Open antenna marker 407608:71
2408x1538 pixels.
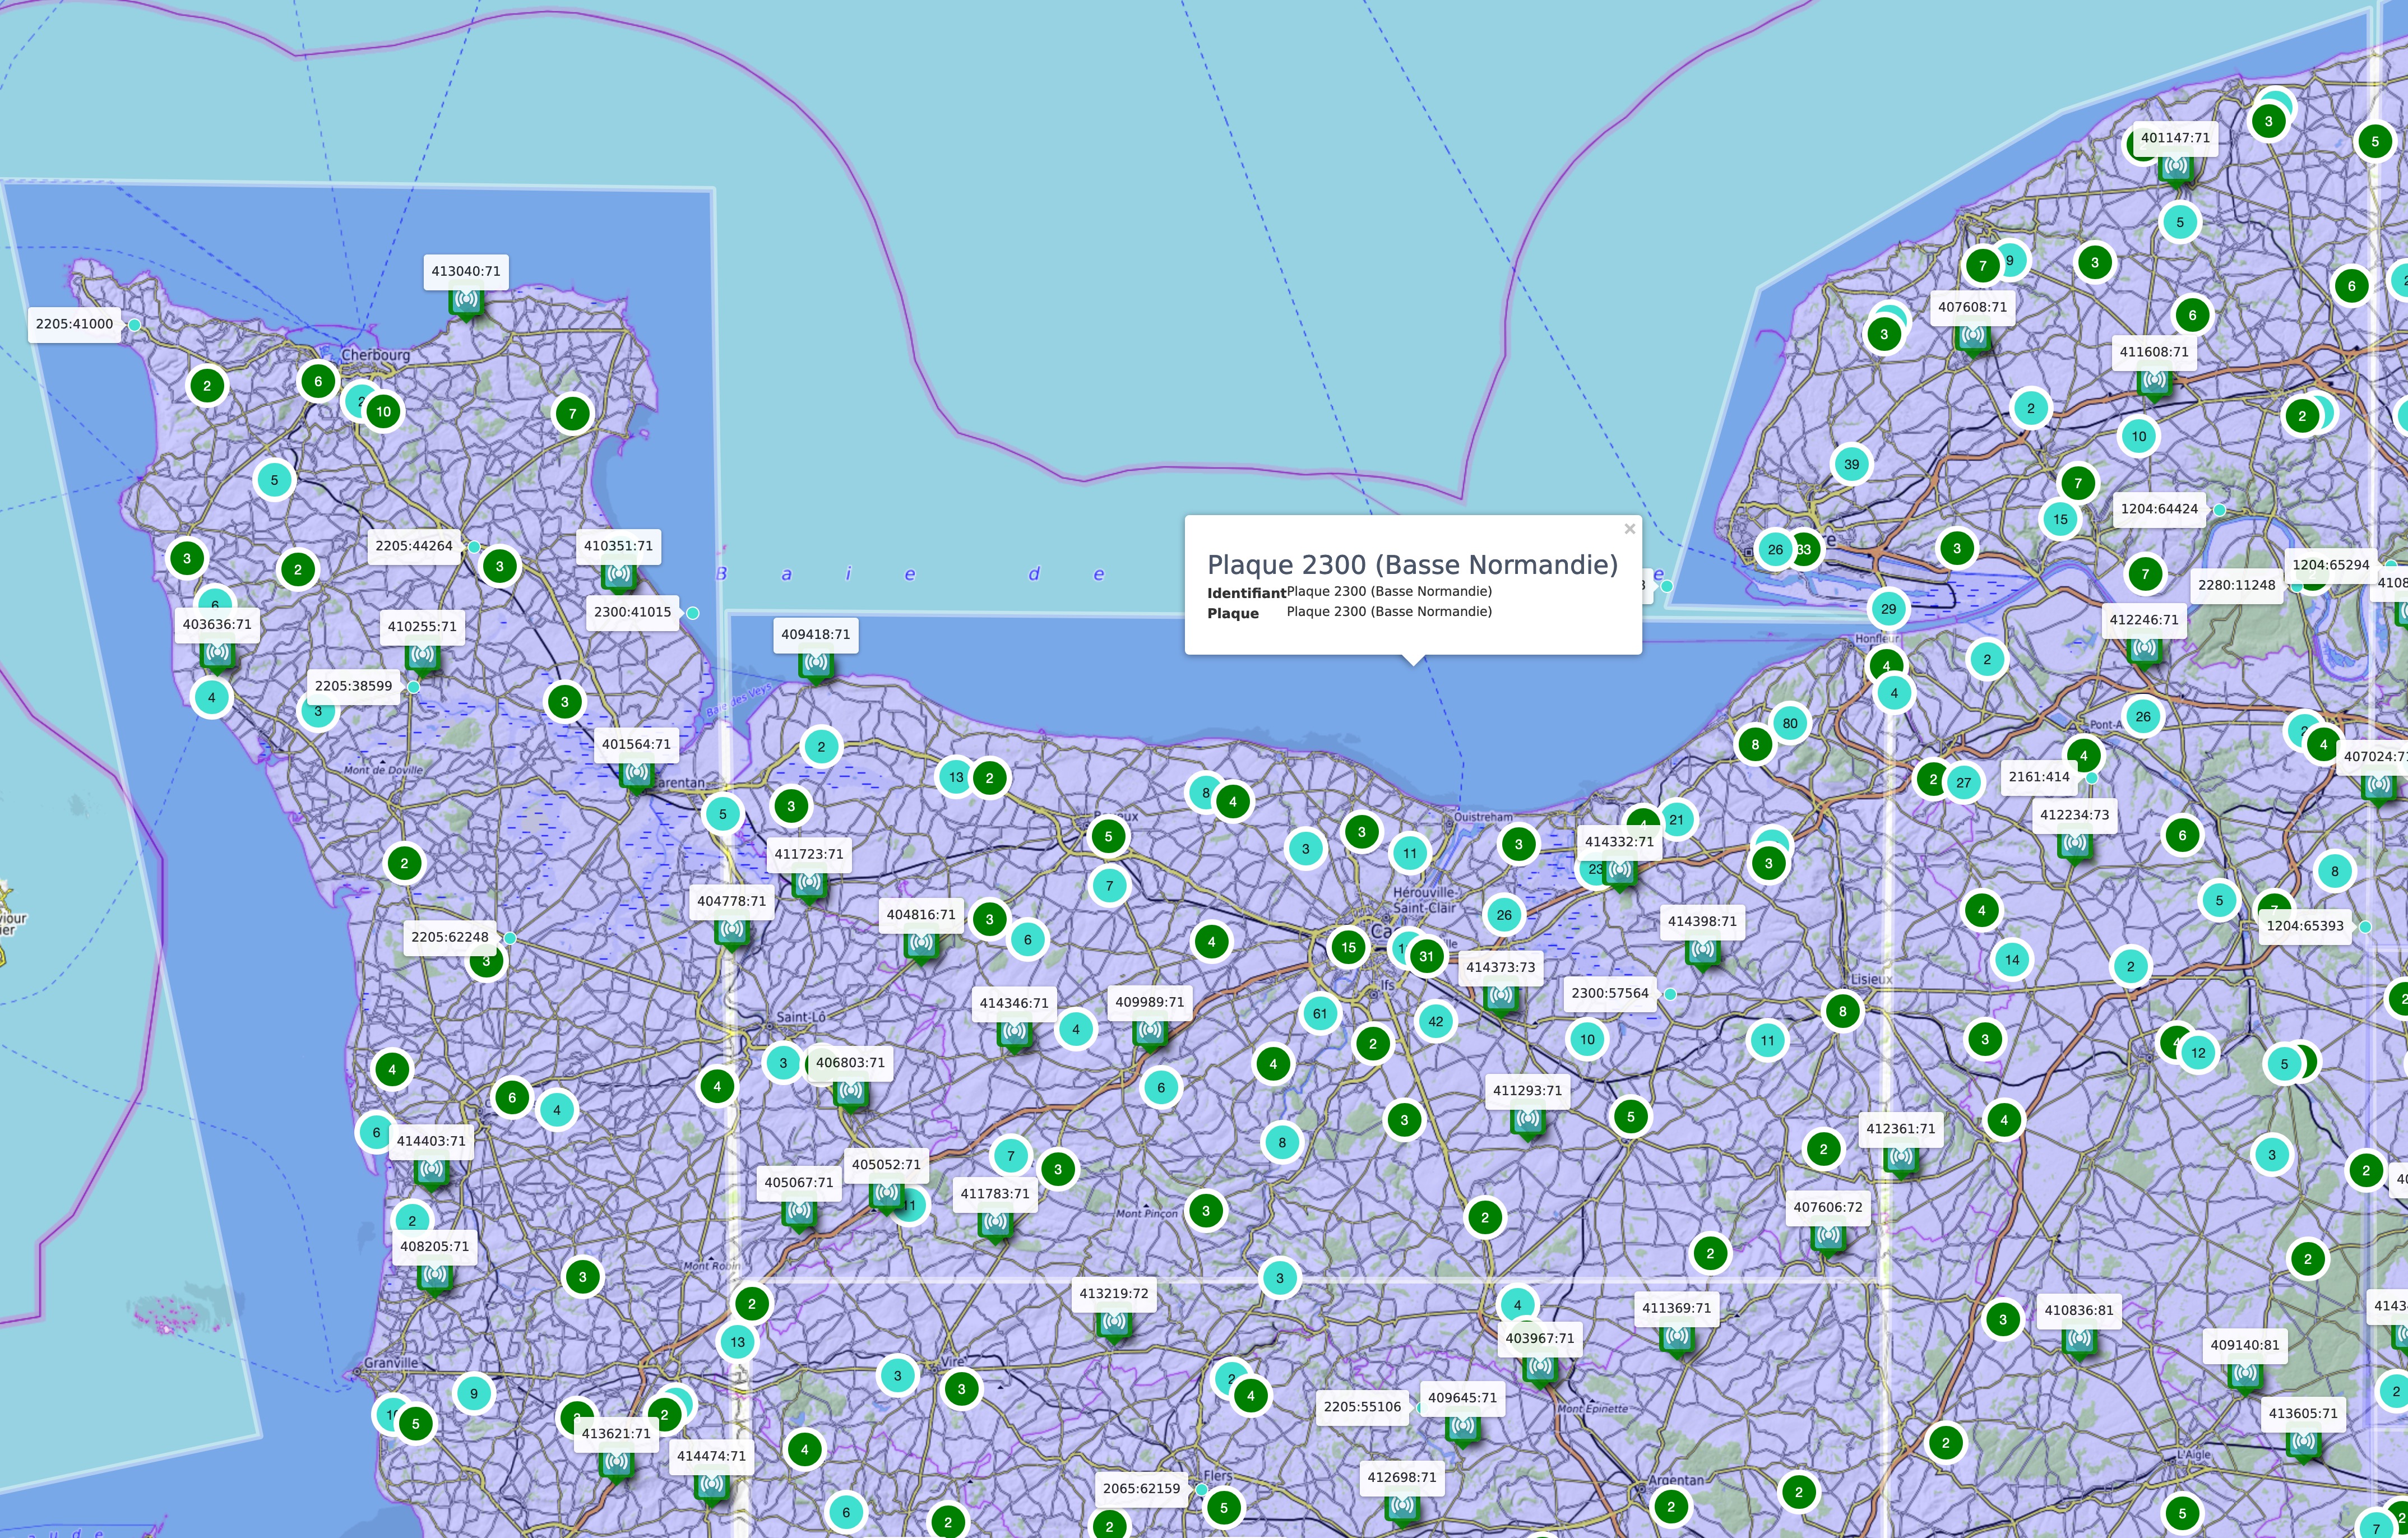pos(1972,338)
